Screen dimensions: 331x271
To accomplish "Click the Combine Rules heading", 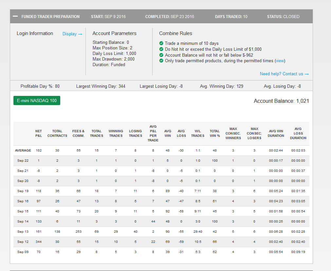I will [175, 33].
